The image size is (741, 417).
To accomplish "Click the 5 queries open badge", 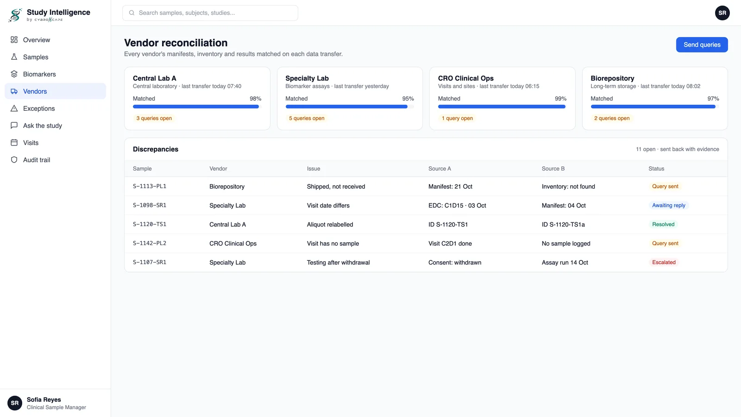I will 307,118.
